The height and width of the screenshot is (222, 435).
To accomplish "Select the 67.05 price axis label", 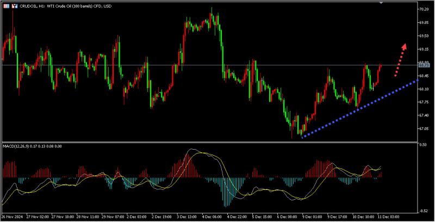I will tap(424, 128).
